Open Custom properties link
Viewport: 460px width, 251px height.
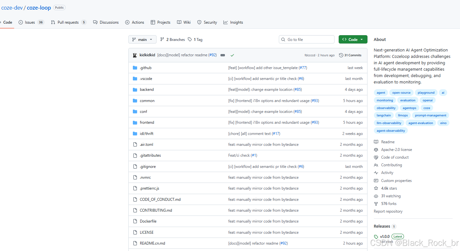396,181
